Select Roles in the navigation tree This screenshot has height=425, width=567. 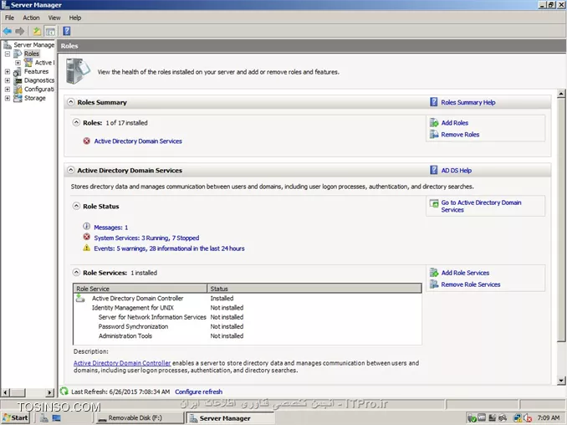click(x=32, y=54)
